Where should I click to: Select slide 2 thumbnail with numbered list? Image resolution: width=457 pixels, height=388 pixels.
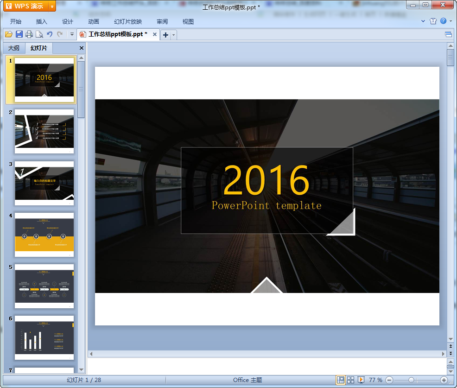tap(44, 132)
